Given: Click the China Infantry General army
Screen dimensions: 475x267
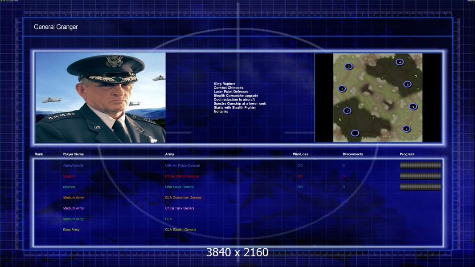Looking at the screenshot, I should point(182,176).
